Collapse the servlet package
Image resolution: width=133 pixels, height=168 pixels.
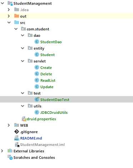pos(23,61)
